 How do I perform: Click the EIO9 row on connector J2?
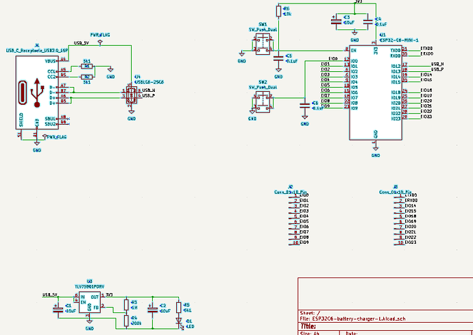(300, 243)
